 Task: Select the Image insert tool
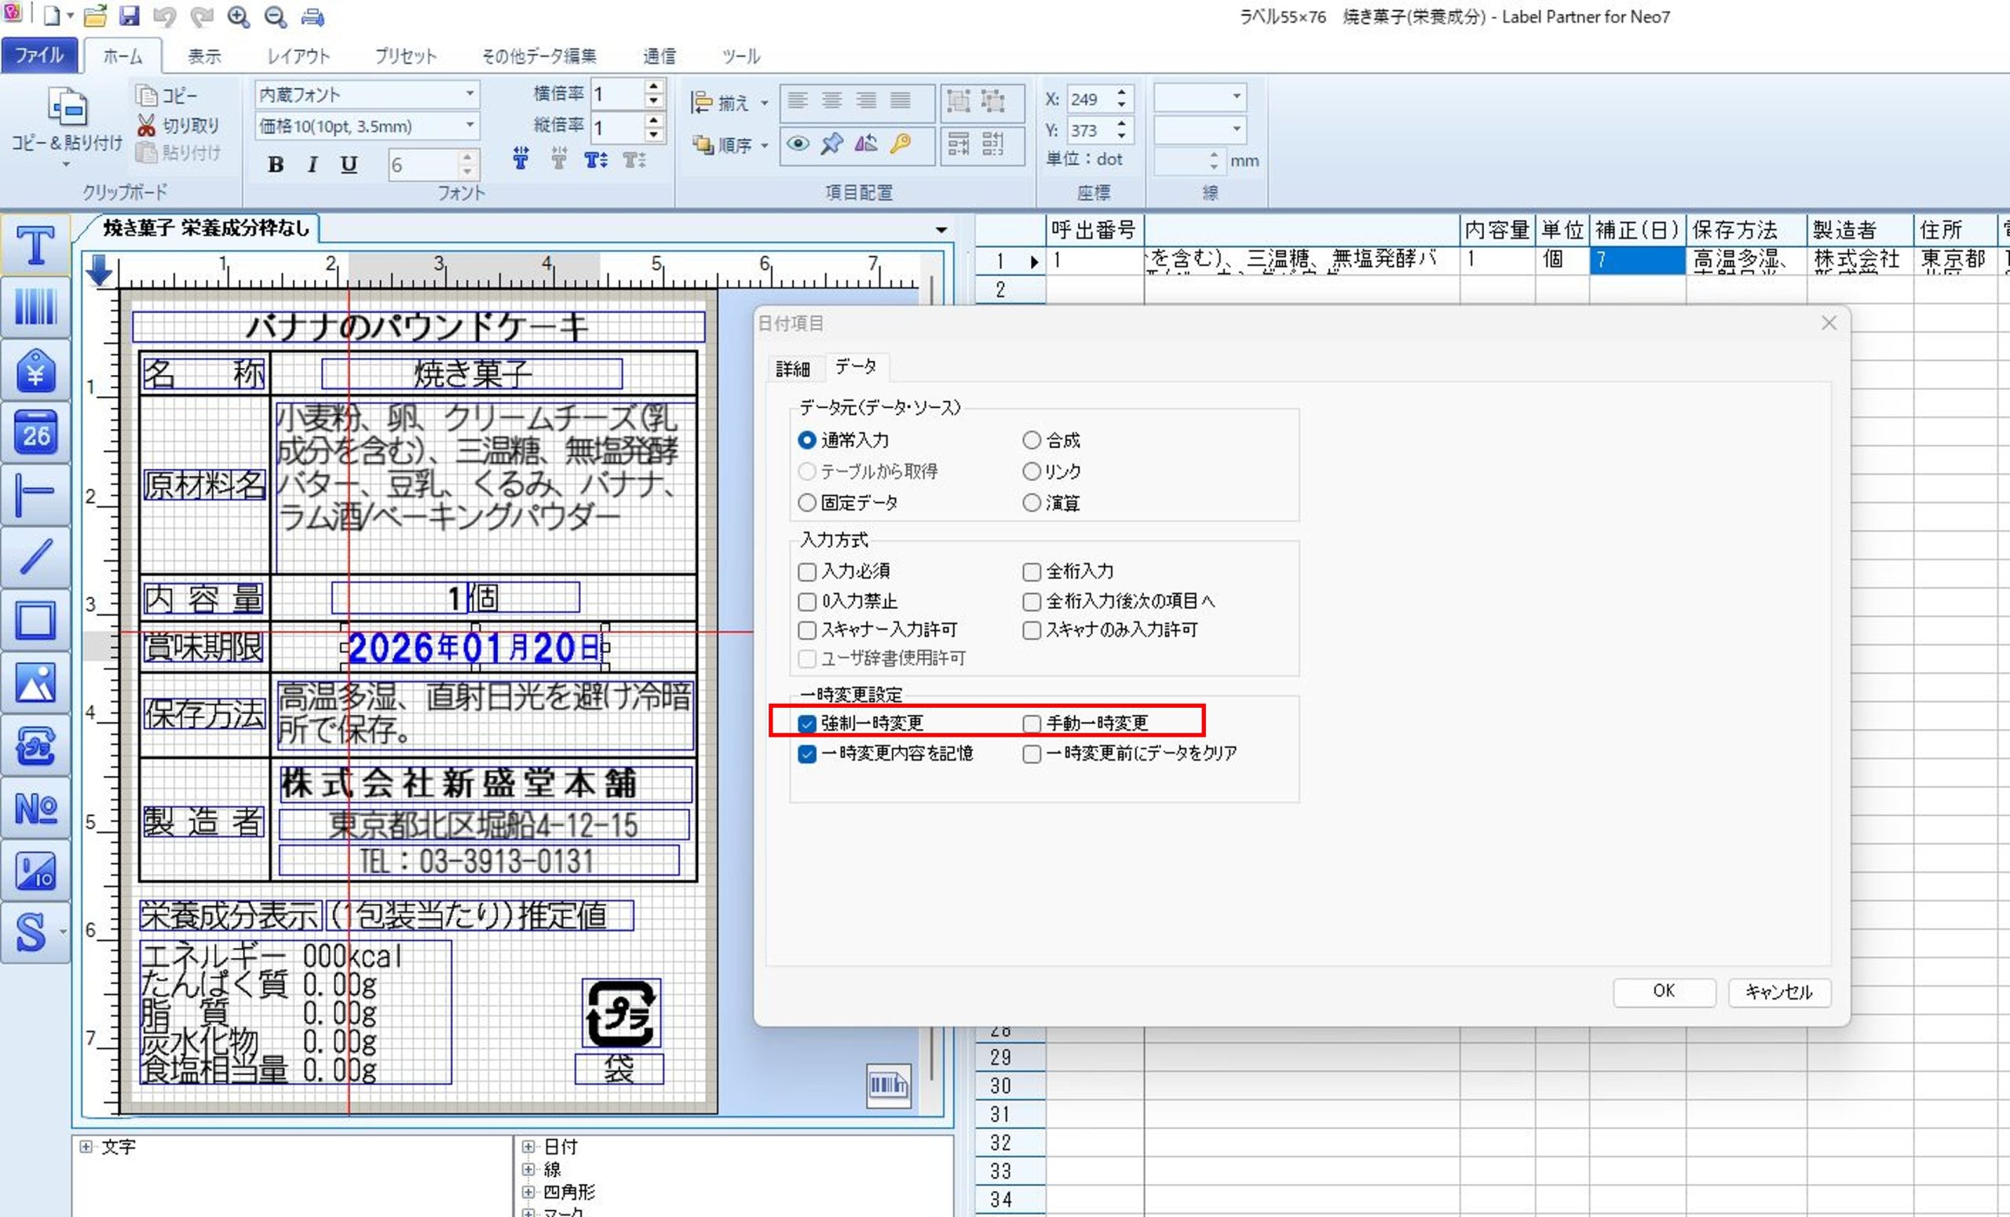click(x=35, y=683)
